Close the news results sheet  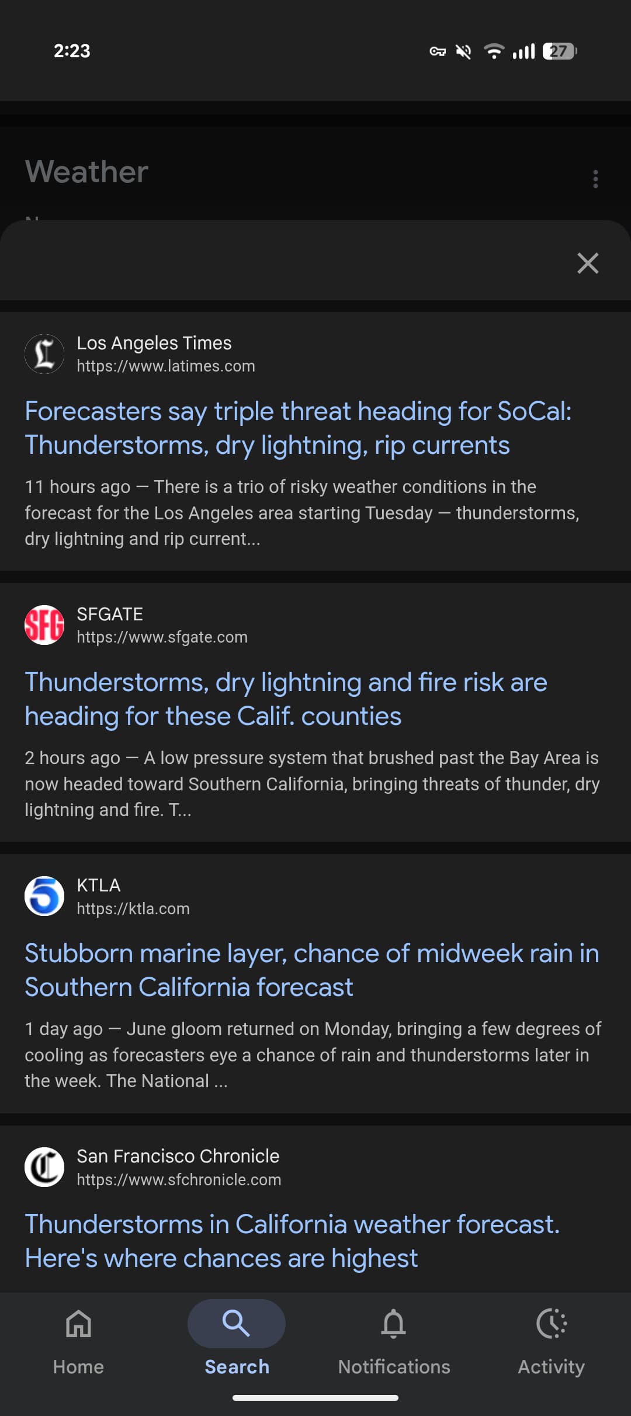pyautogui.click(x=588, y=263)
